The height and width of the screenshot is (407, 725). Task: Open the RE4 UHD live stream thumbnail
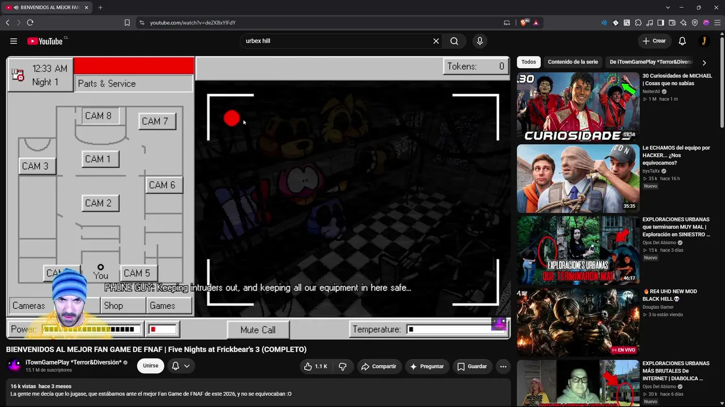tap(578, 322)
